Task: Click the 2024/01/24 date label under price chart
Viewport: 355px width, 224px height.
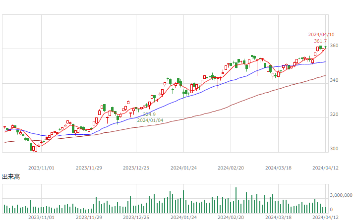Action: [x=183, y=168]
